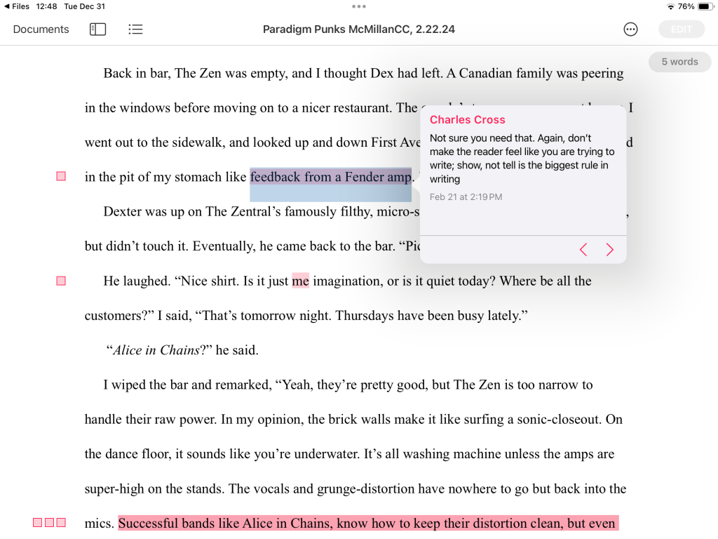
Task: Tap comment marker beside 'He laughed' line
Action: 61,281
